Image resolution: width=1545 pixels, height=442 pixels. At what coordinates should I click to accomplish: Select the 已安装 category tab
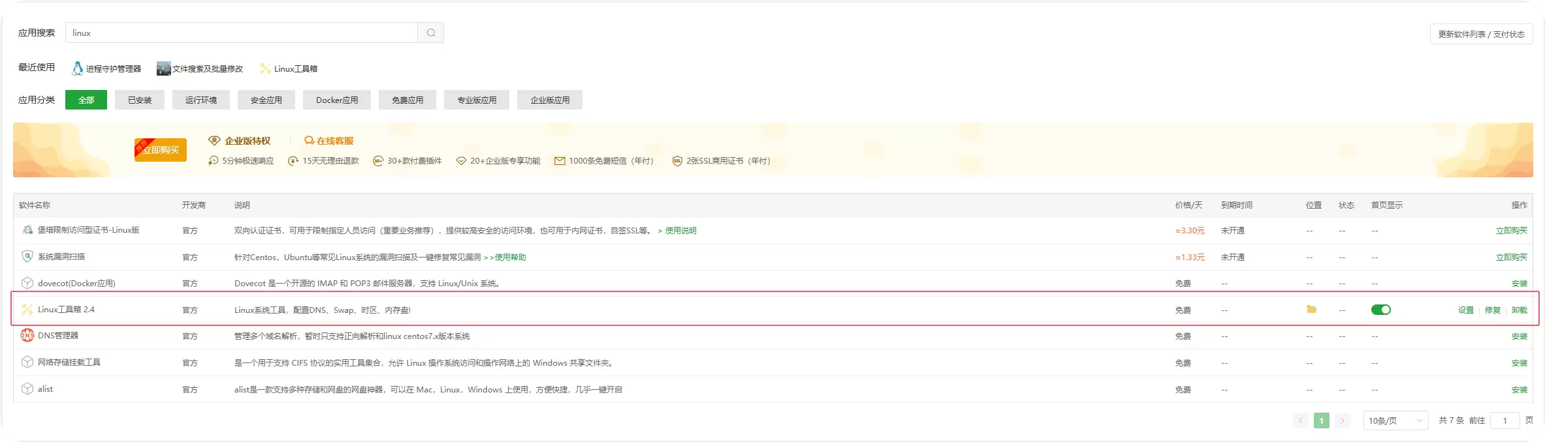tap(140, 100)
